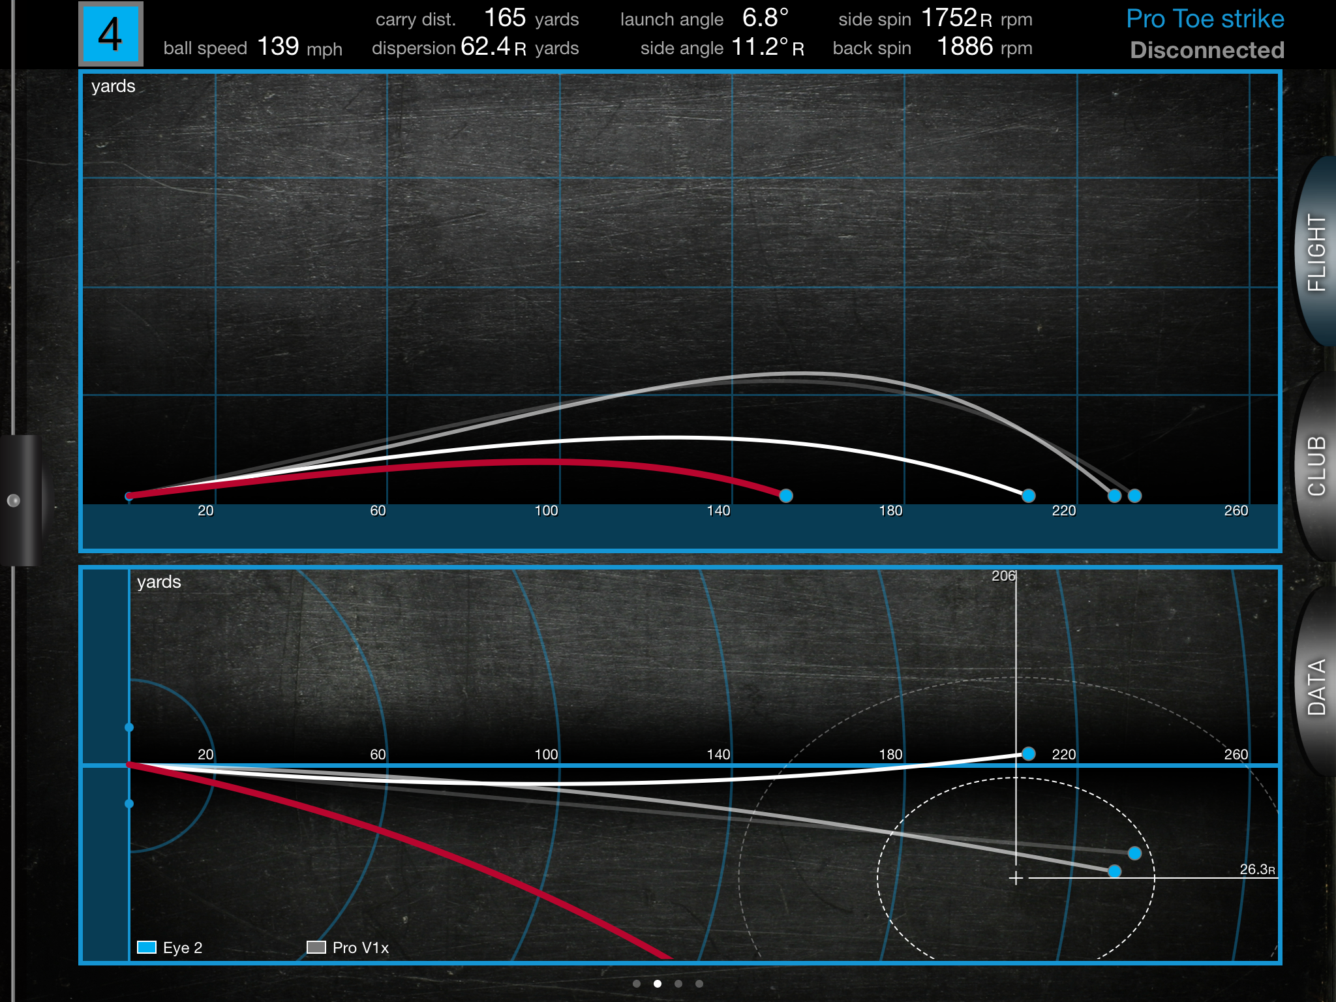The height and width of the screenshot is (1002, 1336).
Task: Pull the left edge drawer handle
Action: (21, 500)
